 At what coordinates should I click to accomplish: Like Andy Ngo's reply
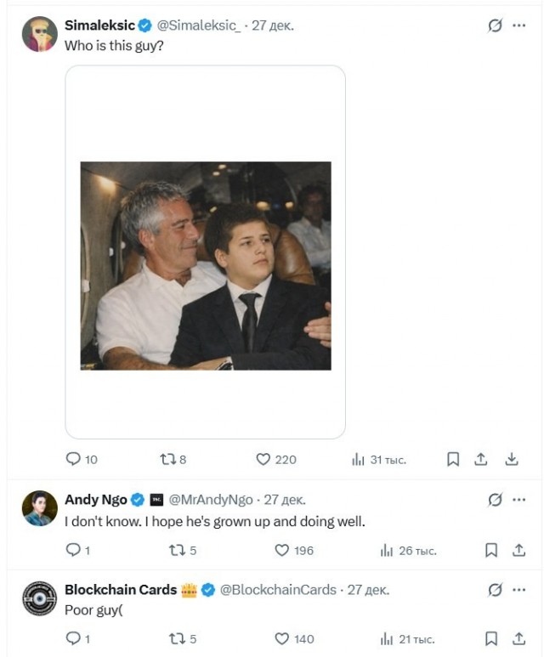tap(282, 550)
